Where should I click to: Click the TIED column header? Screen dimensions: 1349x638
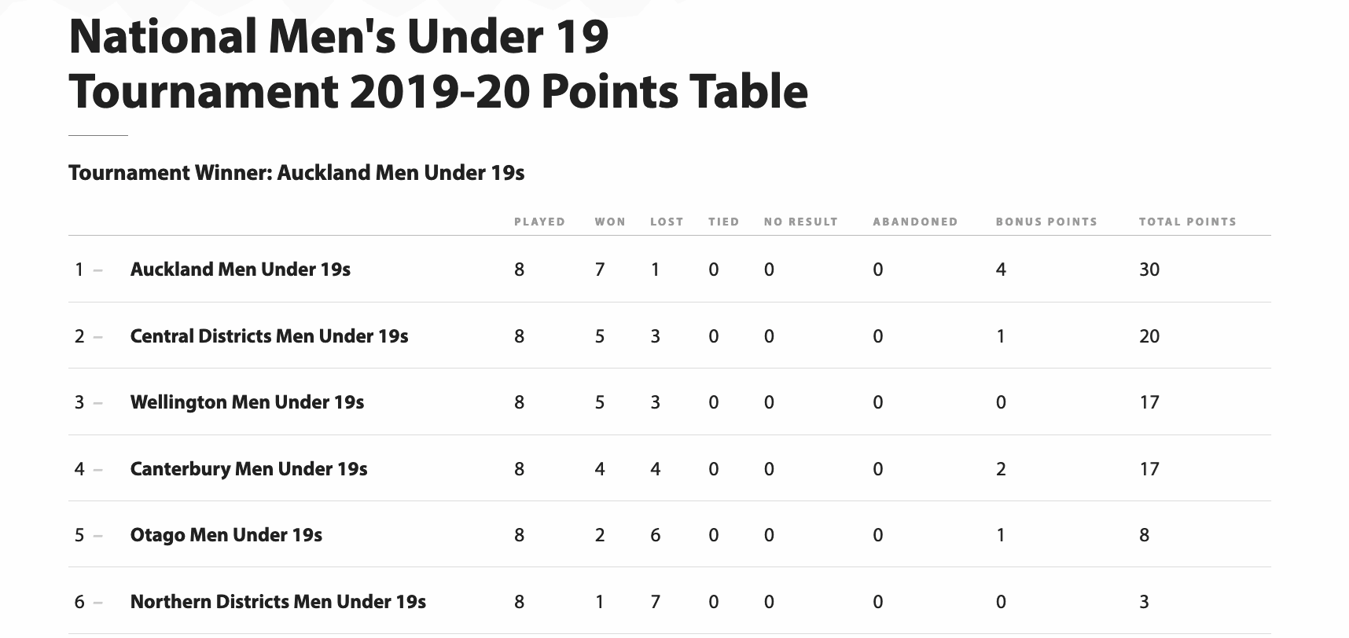[x=724, y=222]
